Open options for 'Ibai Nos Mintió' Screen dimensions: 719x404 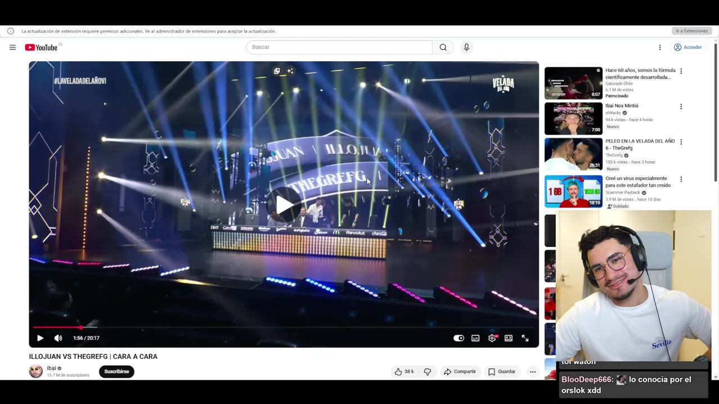tap(681, 107)
